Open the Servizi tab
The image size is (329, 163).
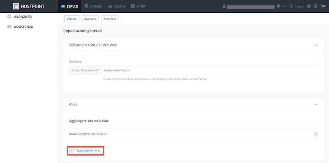70,6
